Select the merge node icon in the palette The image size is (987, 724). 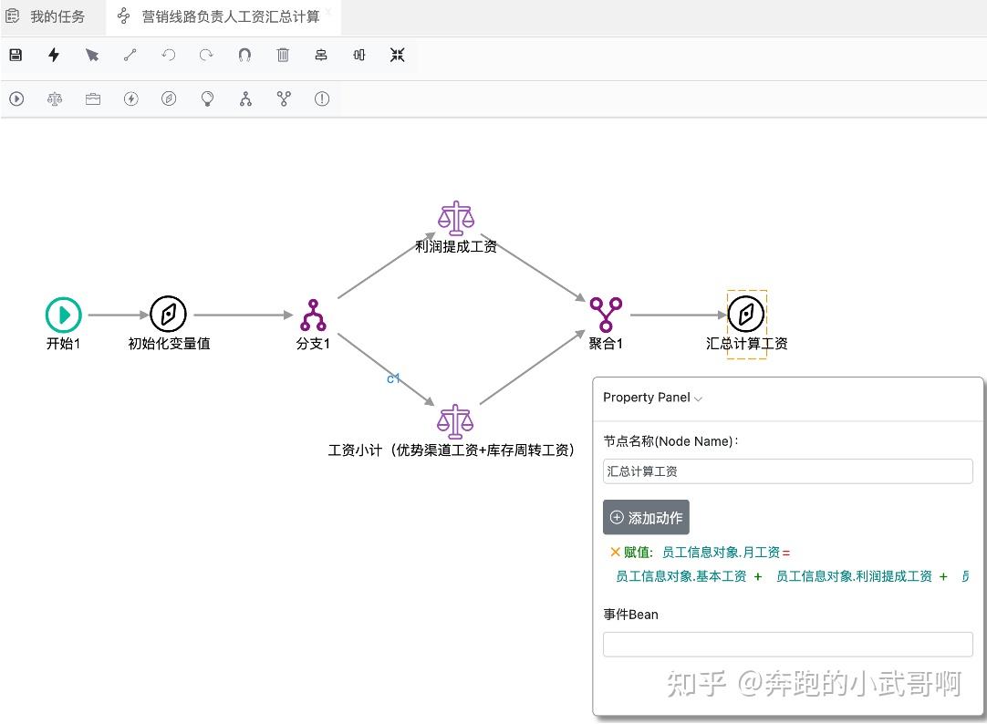pos(283,98)
